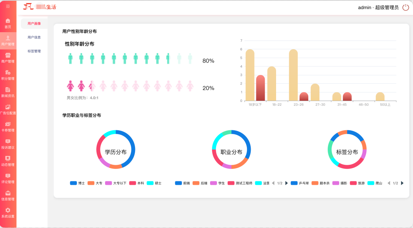Click the power logout icon
The width and height of the screenshot is (413, 228).
pyautogui.click(x=405, y=7)
